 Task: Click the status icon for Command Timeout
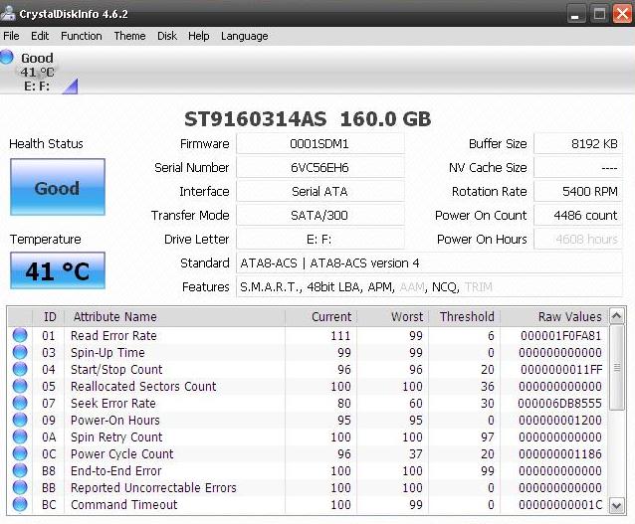click(x=20, y=504)
